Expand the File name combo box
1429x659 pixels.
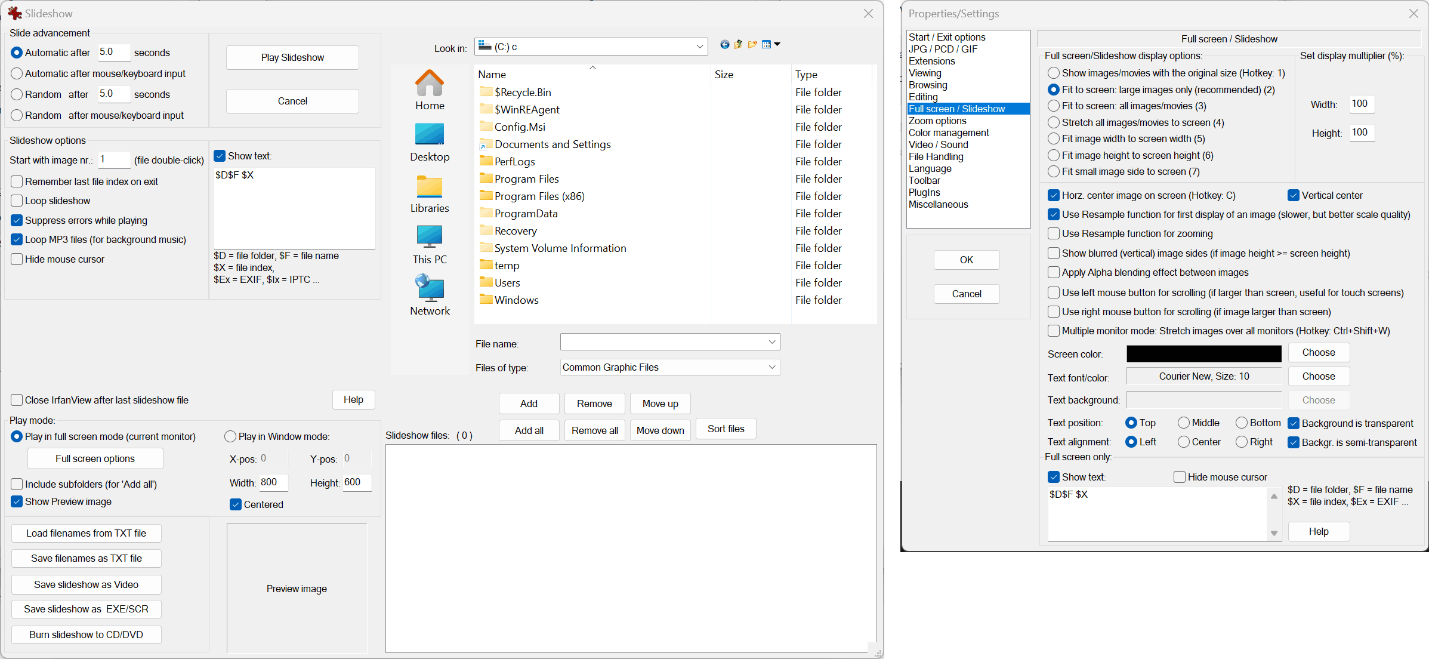click(x=771, y=342)
